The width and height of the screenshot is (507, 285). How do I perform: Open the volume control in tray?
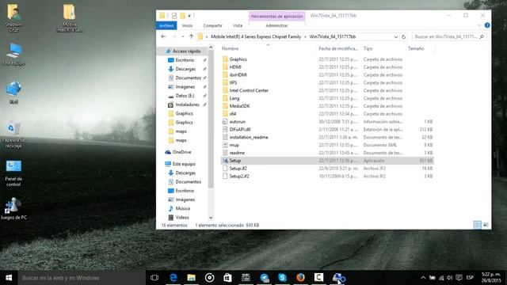450,278
